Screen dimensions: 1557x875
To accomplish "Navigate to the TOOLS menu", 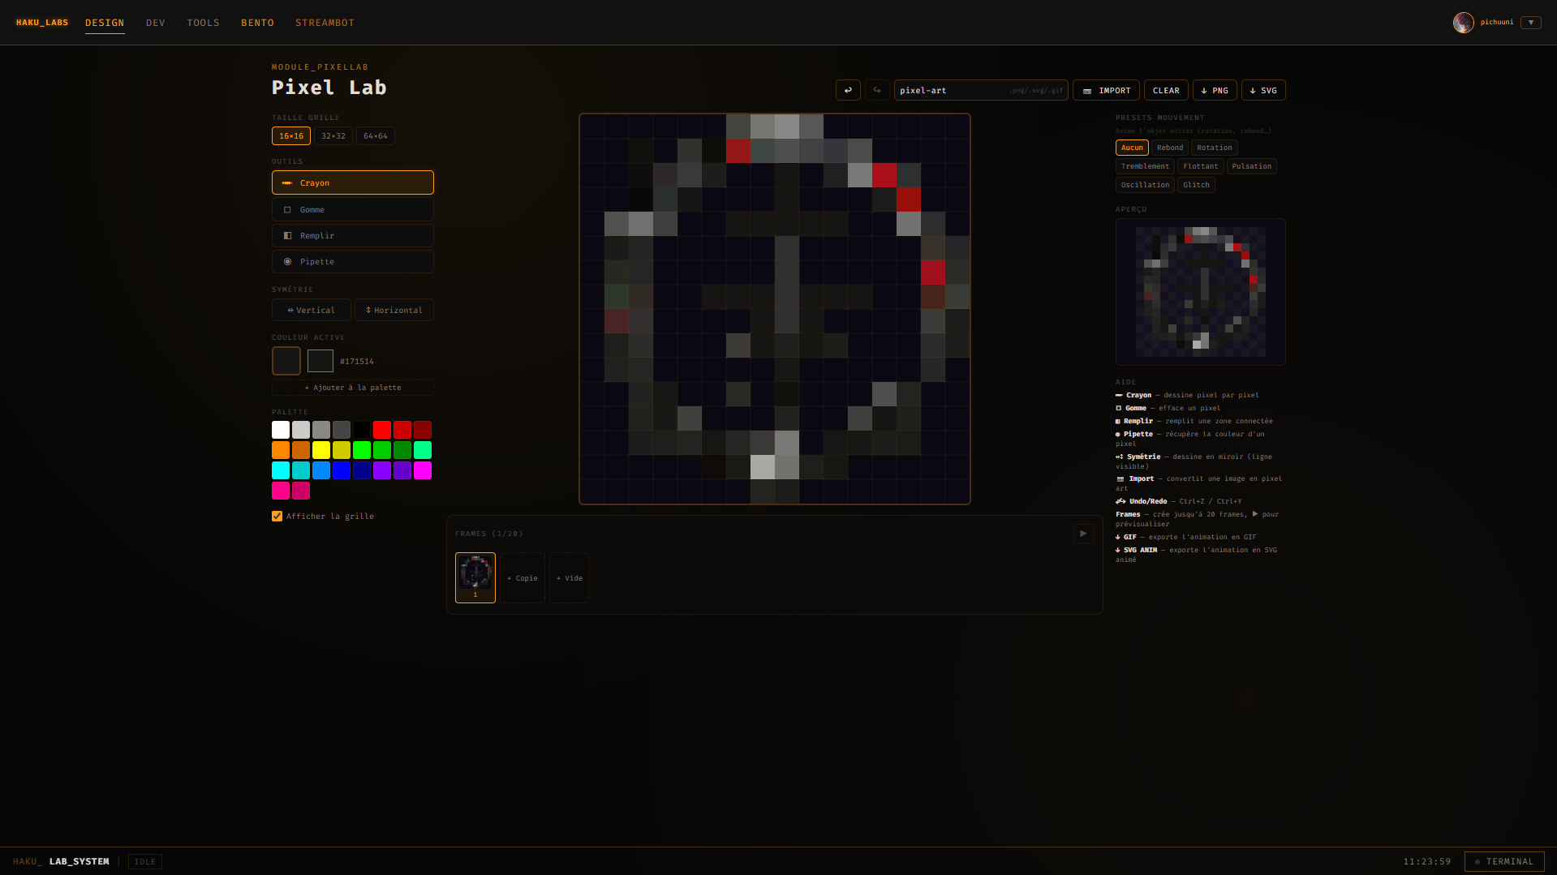I will pyautogui.click(x=203, y=23).
